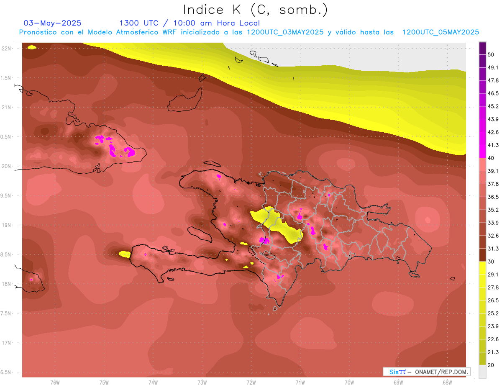Click the "72W" longitude label

click(251, 382)
